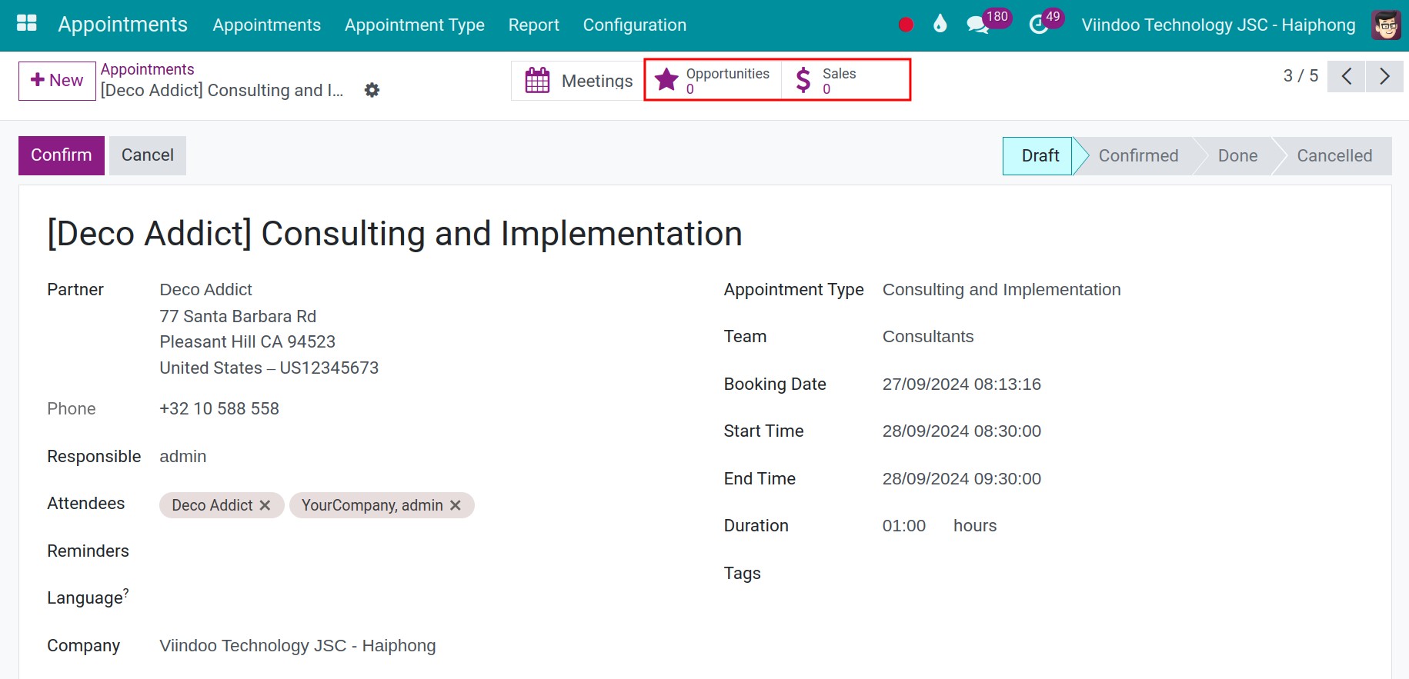Click the breadcrumb record title [Deco Addict] Consulting
Image resolution: width=1409 pixels, height=679 pixels.
[222, 90]
